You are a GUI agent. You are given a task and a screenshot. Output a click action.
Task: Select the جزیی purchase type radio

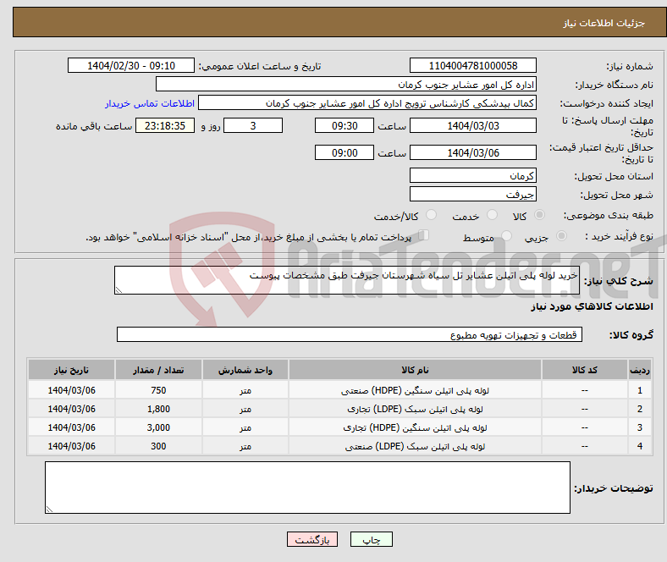tap(561, 235)
